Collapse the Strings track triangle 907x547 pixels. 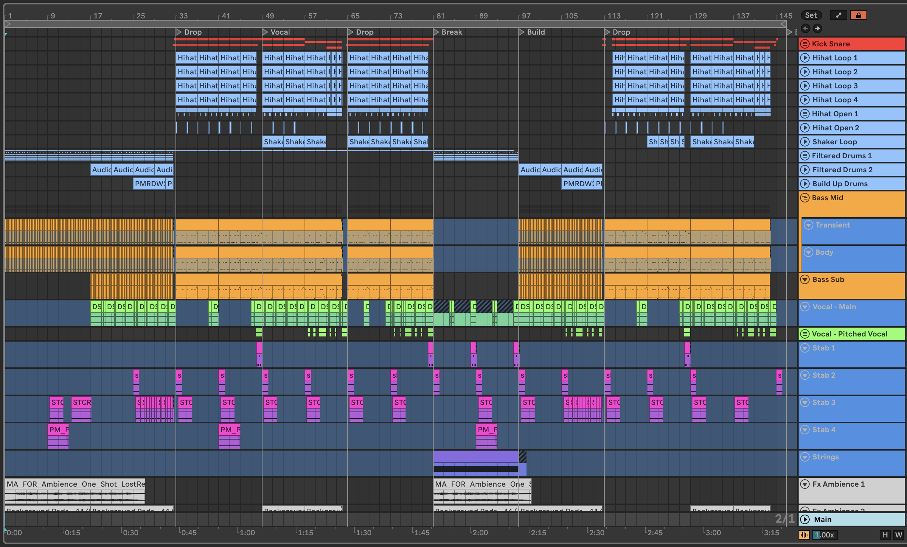click(805, 457)
